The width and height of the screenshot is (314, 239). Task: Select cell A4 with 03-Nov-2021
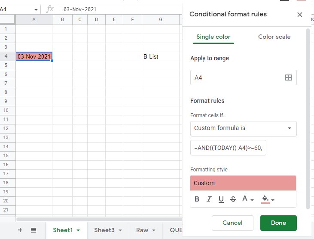34,56
